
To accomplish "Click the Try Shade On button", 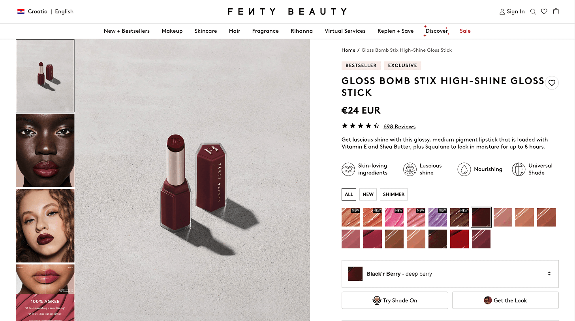I will [395, 300].
